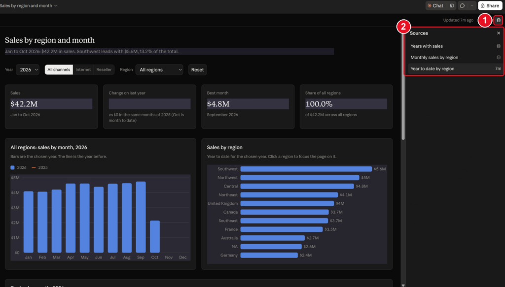Open the All regions dropdown
This screenshot has height=287, width=505.
coord(159,70)
